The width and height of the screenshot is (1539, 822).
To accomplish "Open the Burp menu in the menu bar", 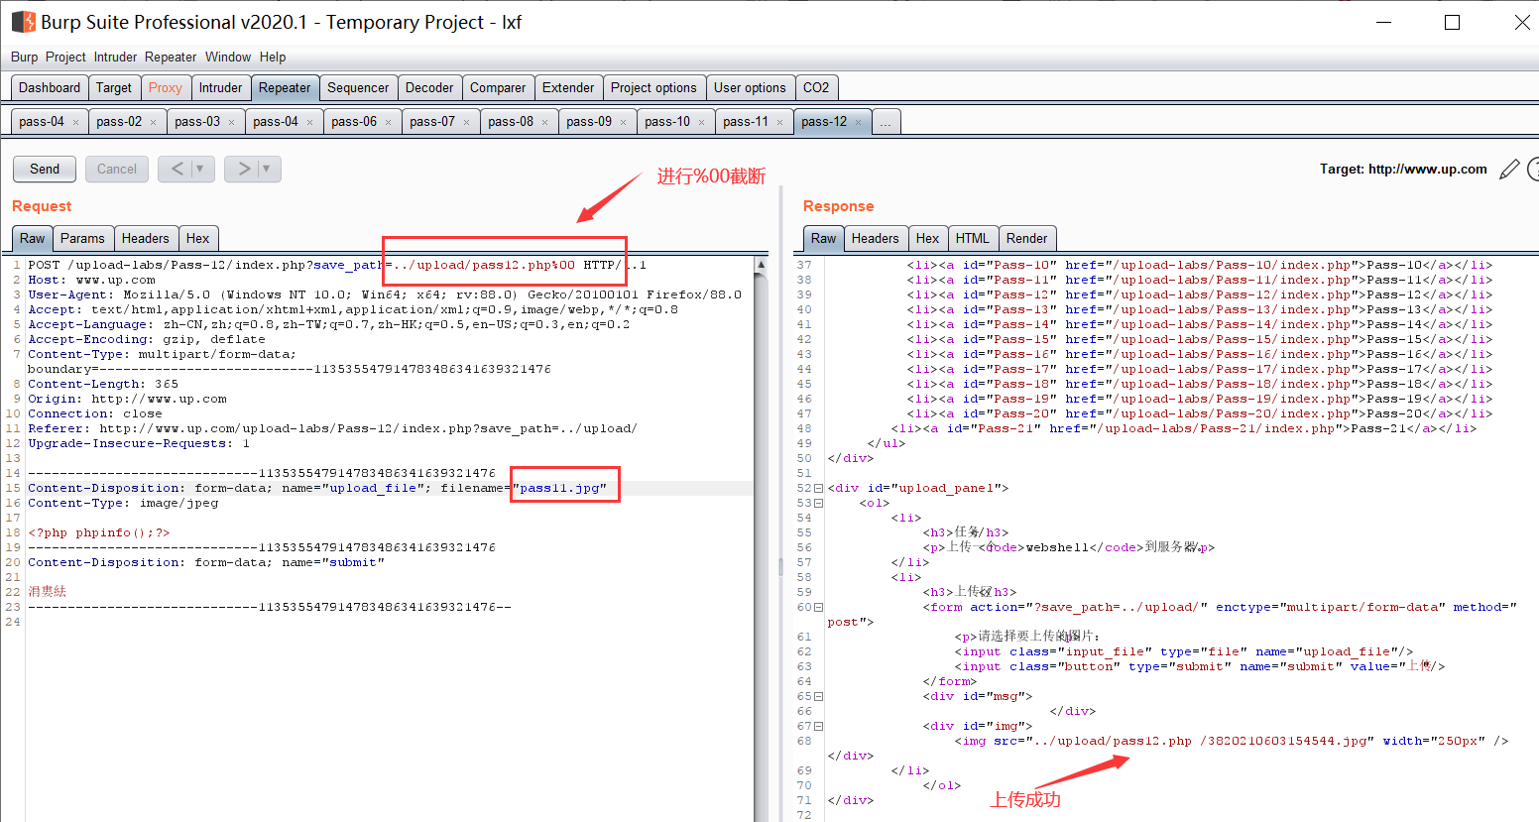I will pos(24,58).
